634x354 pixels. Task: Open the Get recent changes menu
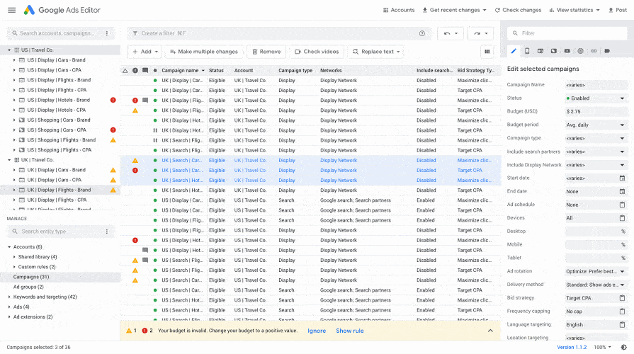pyautogui.click(x=454, y=10)
